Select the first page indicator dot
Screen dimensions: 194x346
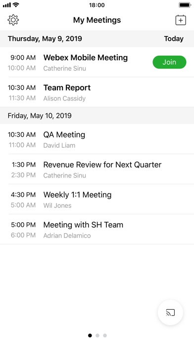click(90, 336)
